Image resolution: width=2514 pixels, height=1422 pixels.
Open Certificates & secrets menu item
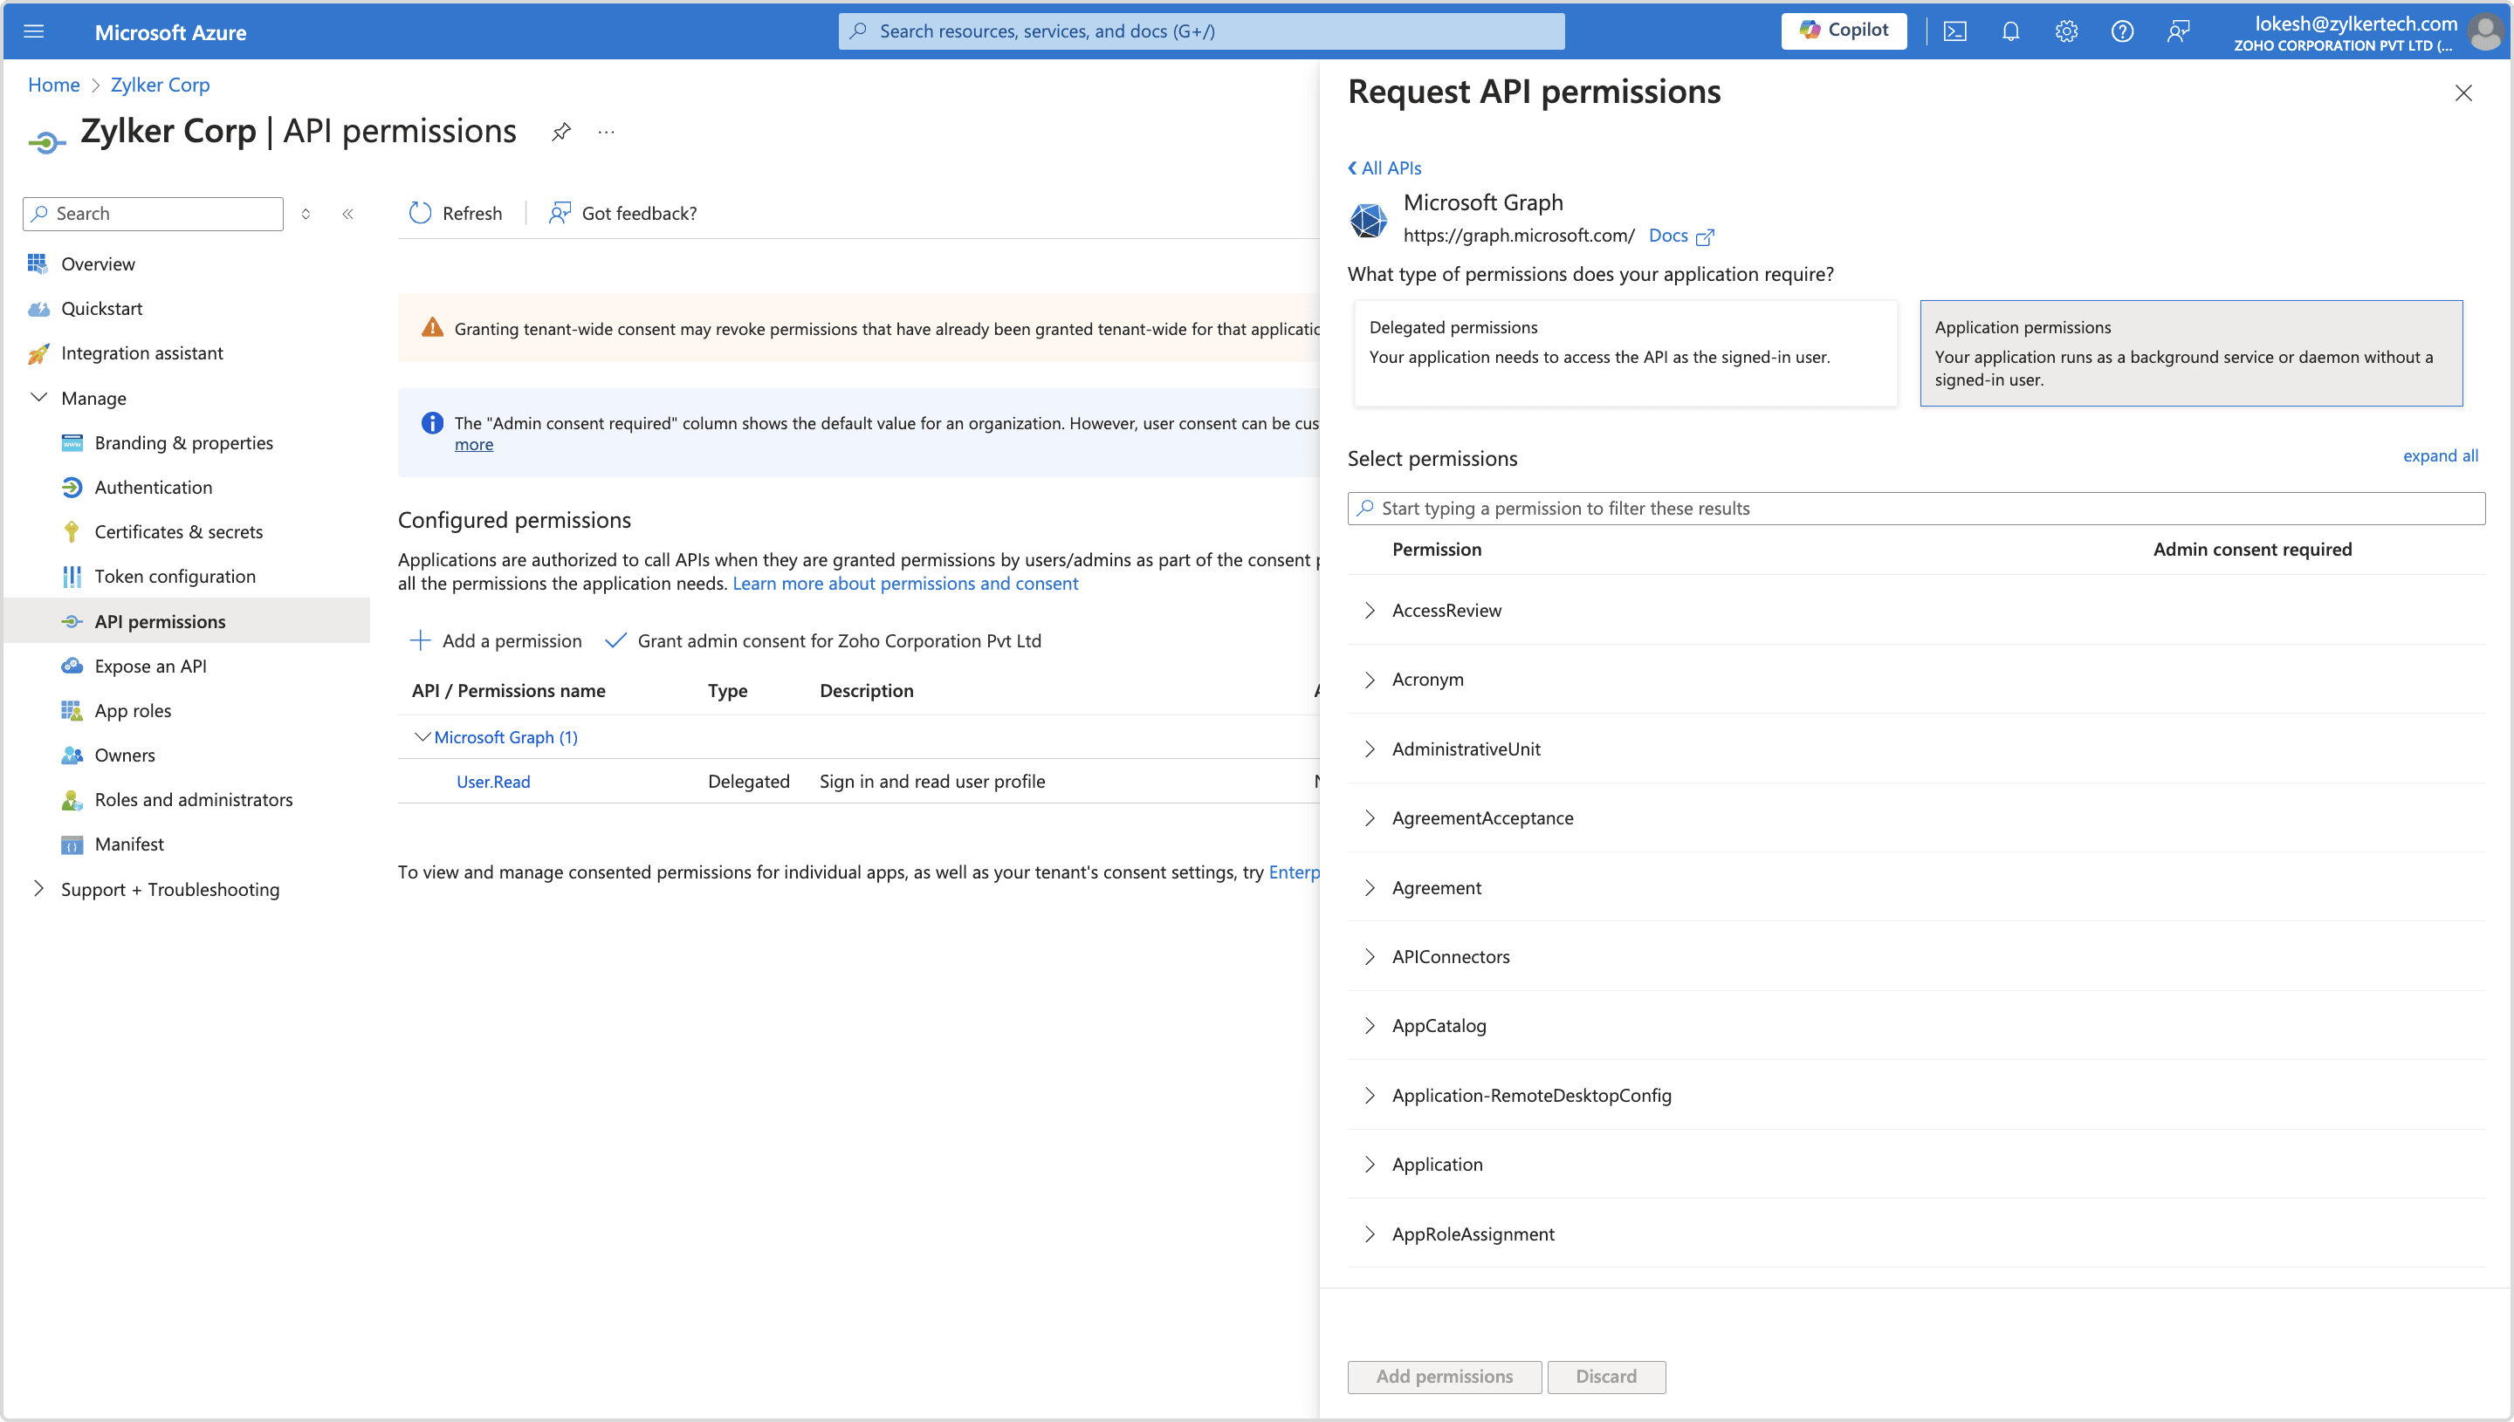coord(178,531)
